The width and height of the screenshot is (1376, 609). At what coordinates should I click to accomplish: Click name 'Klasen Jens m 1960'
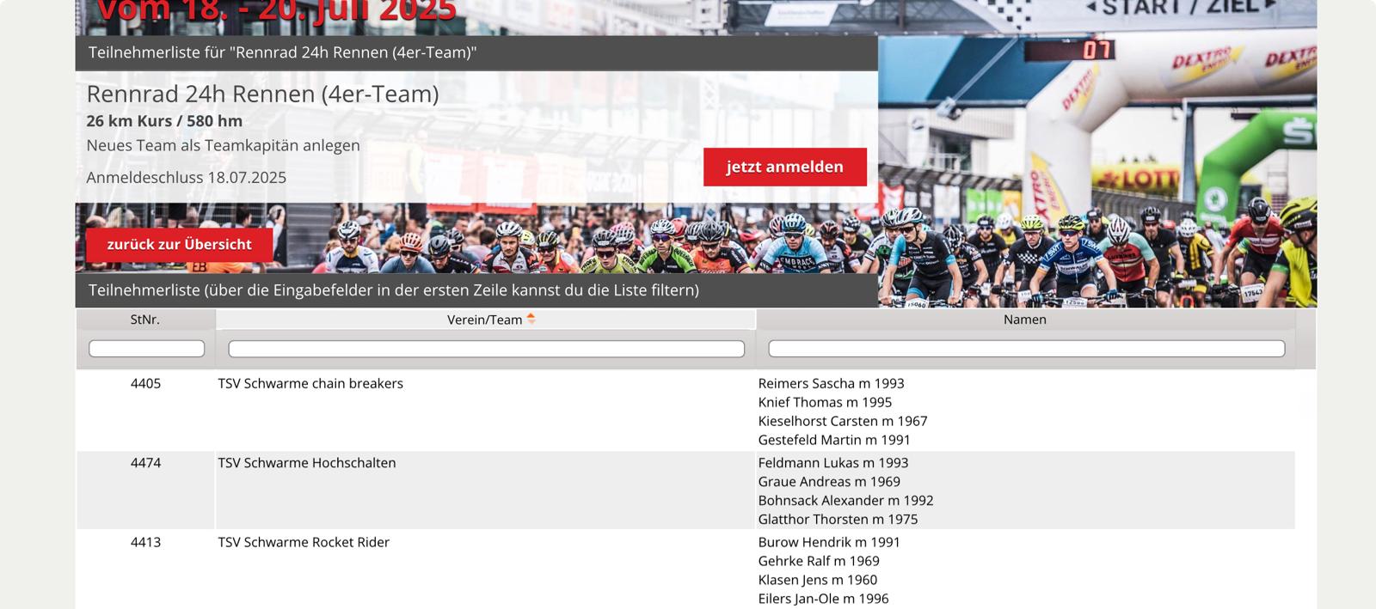(x=817, y=580)
